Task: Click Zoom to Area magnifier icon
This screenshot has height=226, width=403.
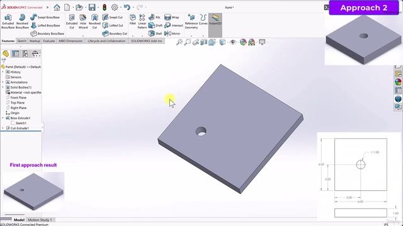Action: point(188,42)
